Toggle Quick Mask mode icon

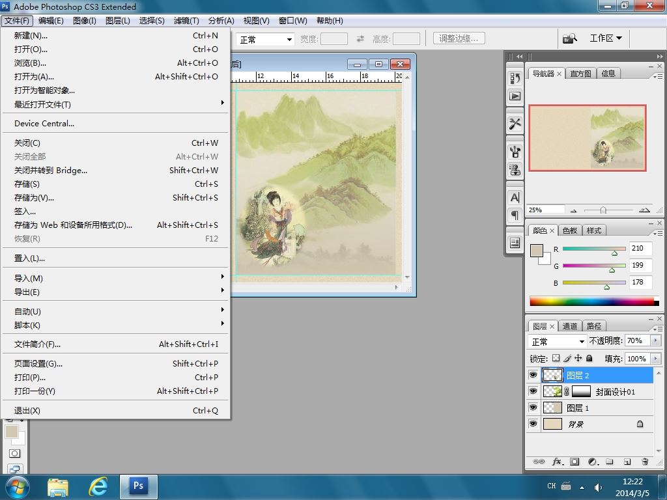[x=14, y=453]
